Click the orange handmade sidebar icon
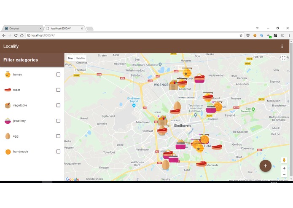 (x=8, y=152)
